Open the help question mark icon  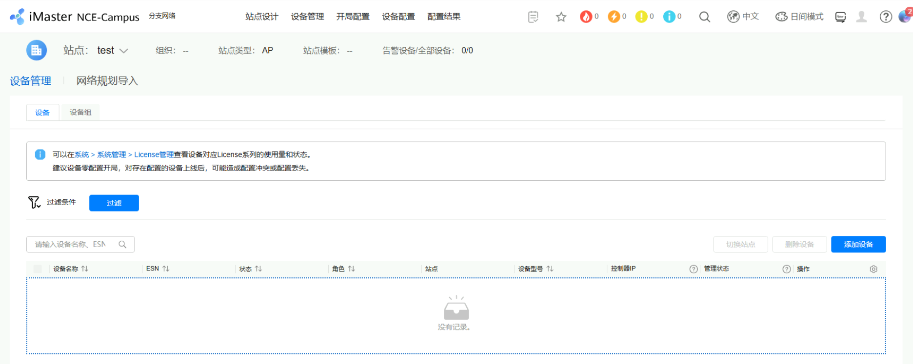click(886, 17)
